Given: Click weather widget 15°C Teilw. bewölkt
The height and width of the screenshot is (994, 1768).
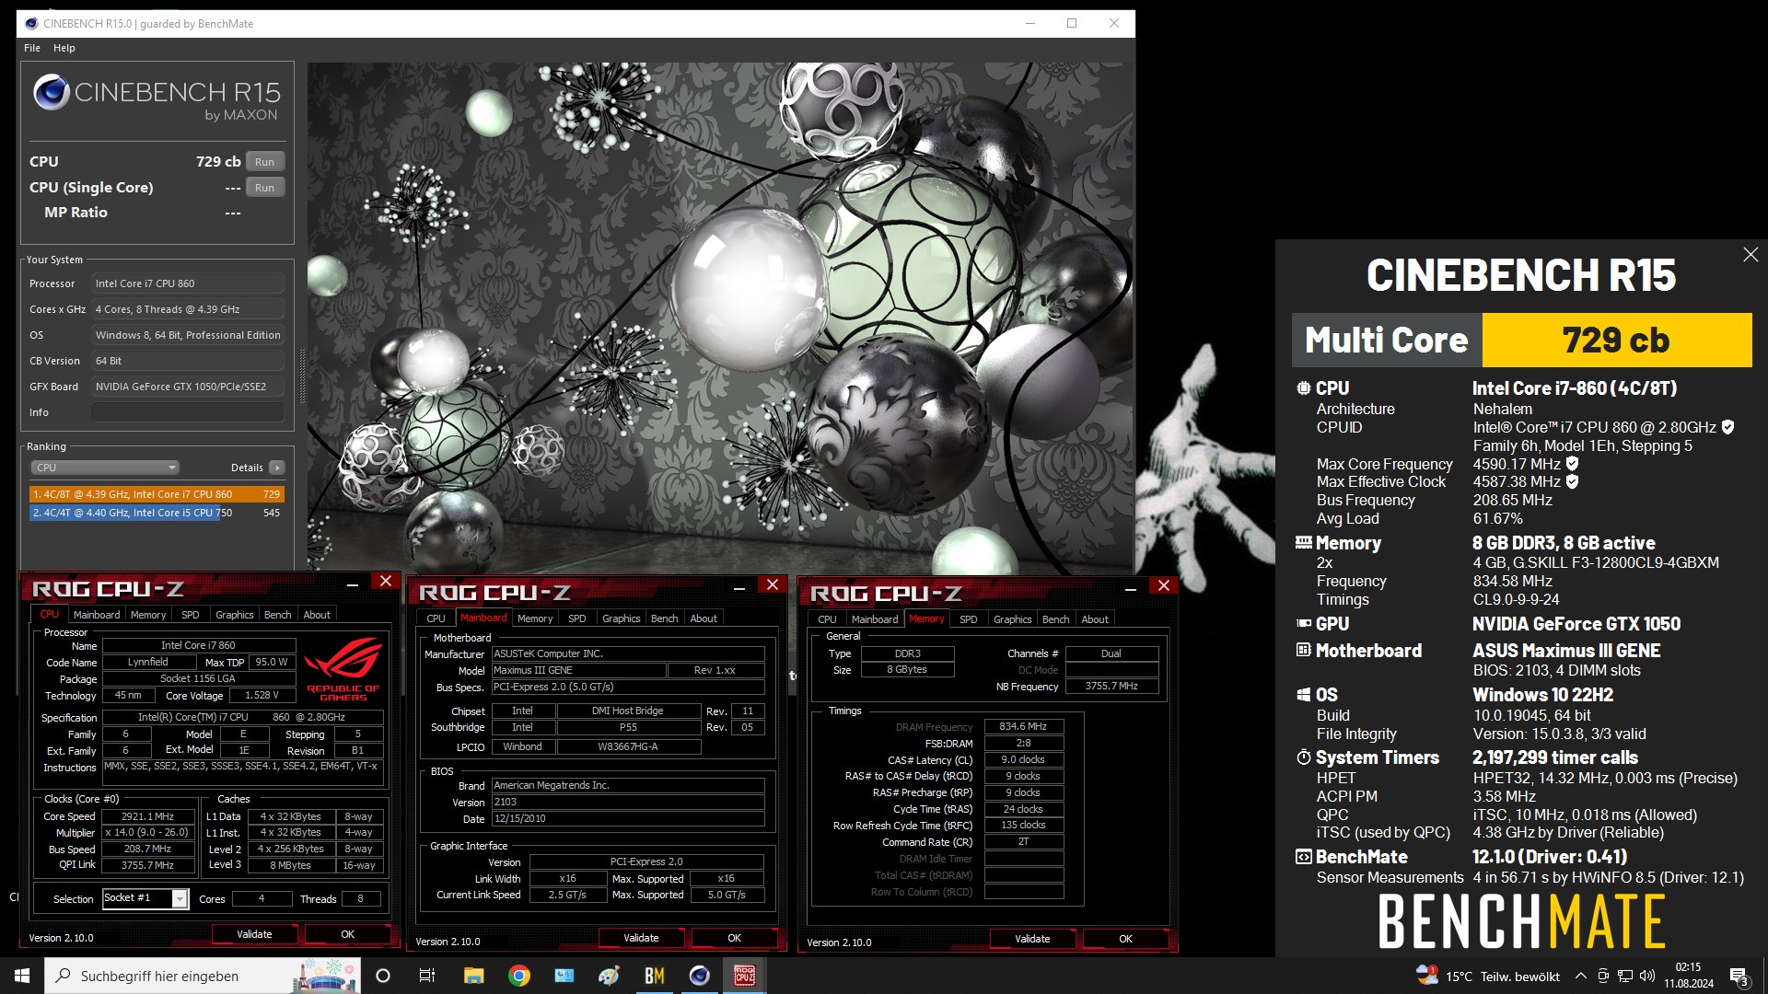Looking at the screenshot, I should [1489, 977].
